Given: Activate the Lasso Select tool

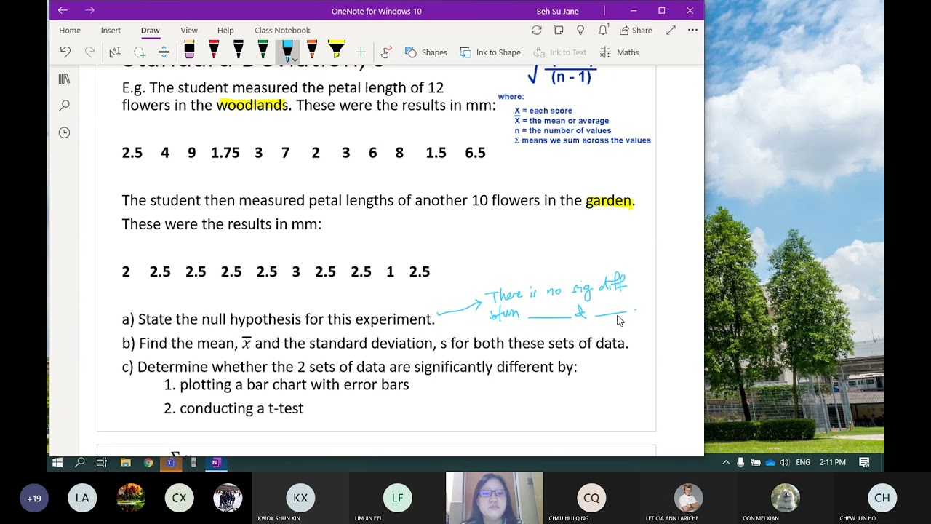Looking at the screenshot, I should (140, 52).
